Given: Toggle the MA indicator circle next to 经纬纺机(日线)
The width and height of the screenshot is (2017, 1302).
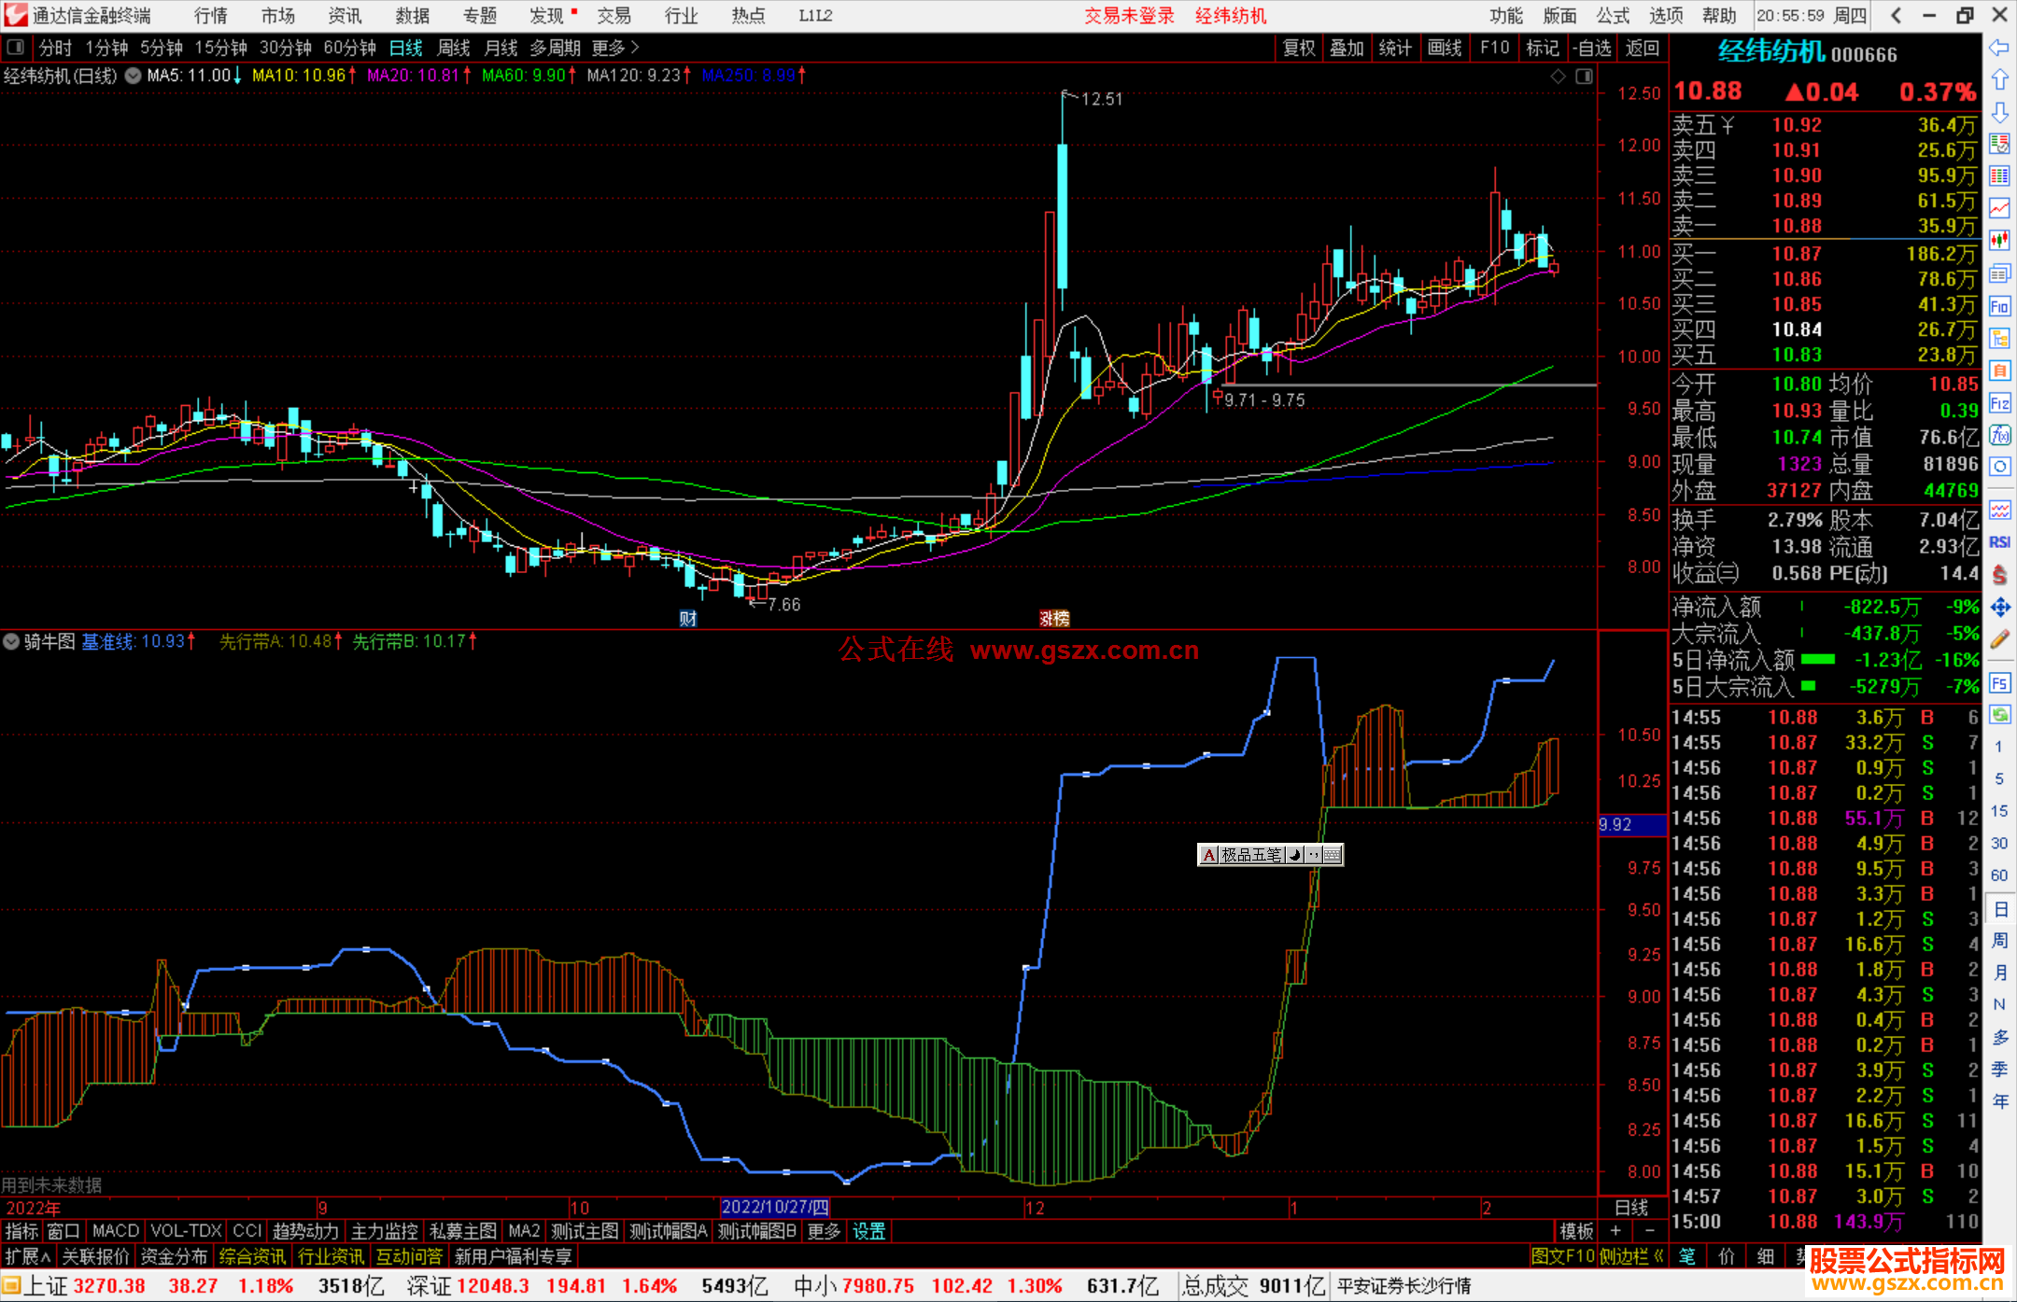Looking at the screenshot, I should (x=134, y=76).
